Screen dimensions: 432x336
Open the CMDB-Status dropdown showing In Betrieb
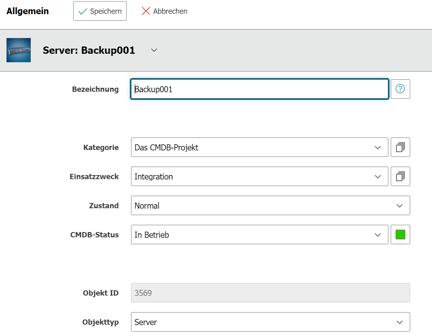click(259, 235)
